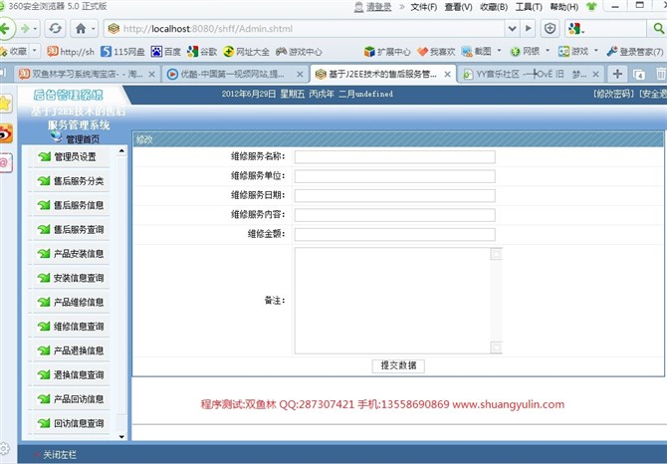
Task: Click the 请登录 login link
Action: coord(379,7)
